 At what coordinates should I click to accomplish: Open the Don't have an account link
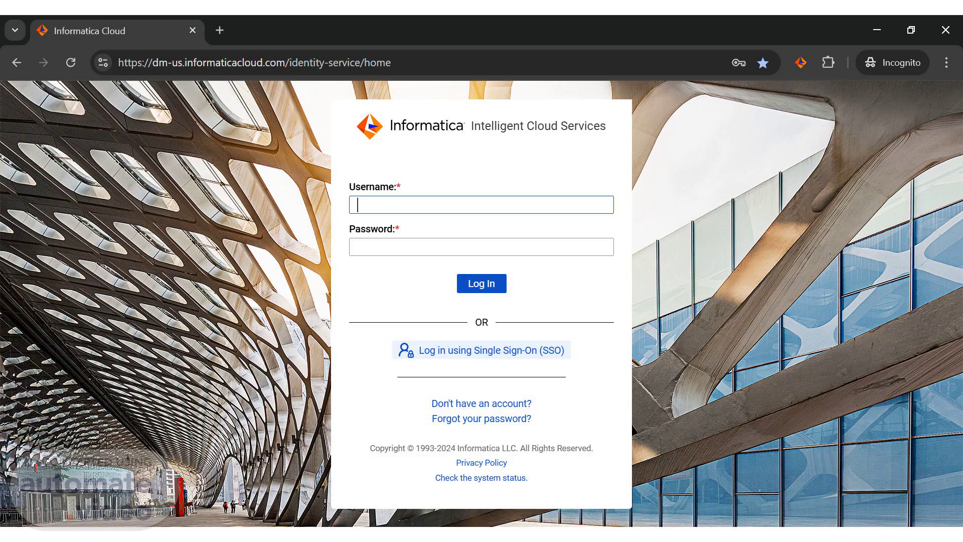pos(481,403)
